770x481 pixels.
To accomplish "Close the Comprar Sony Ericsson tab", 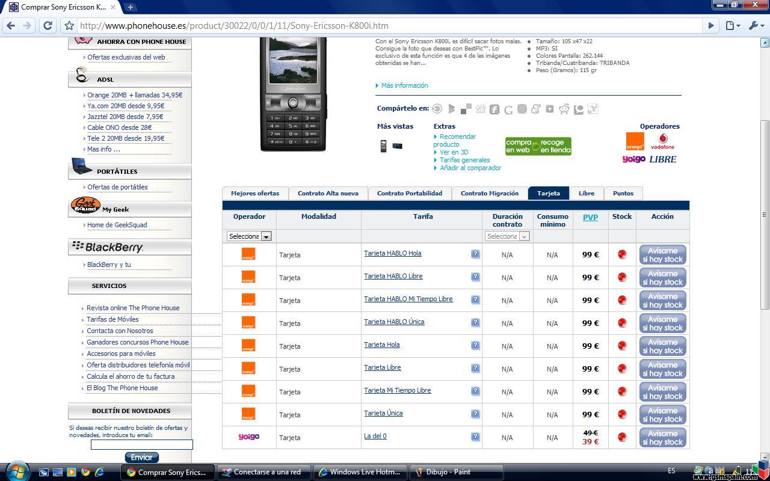I will pos(112,7).
